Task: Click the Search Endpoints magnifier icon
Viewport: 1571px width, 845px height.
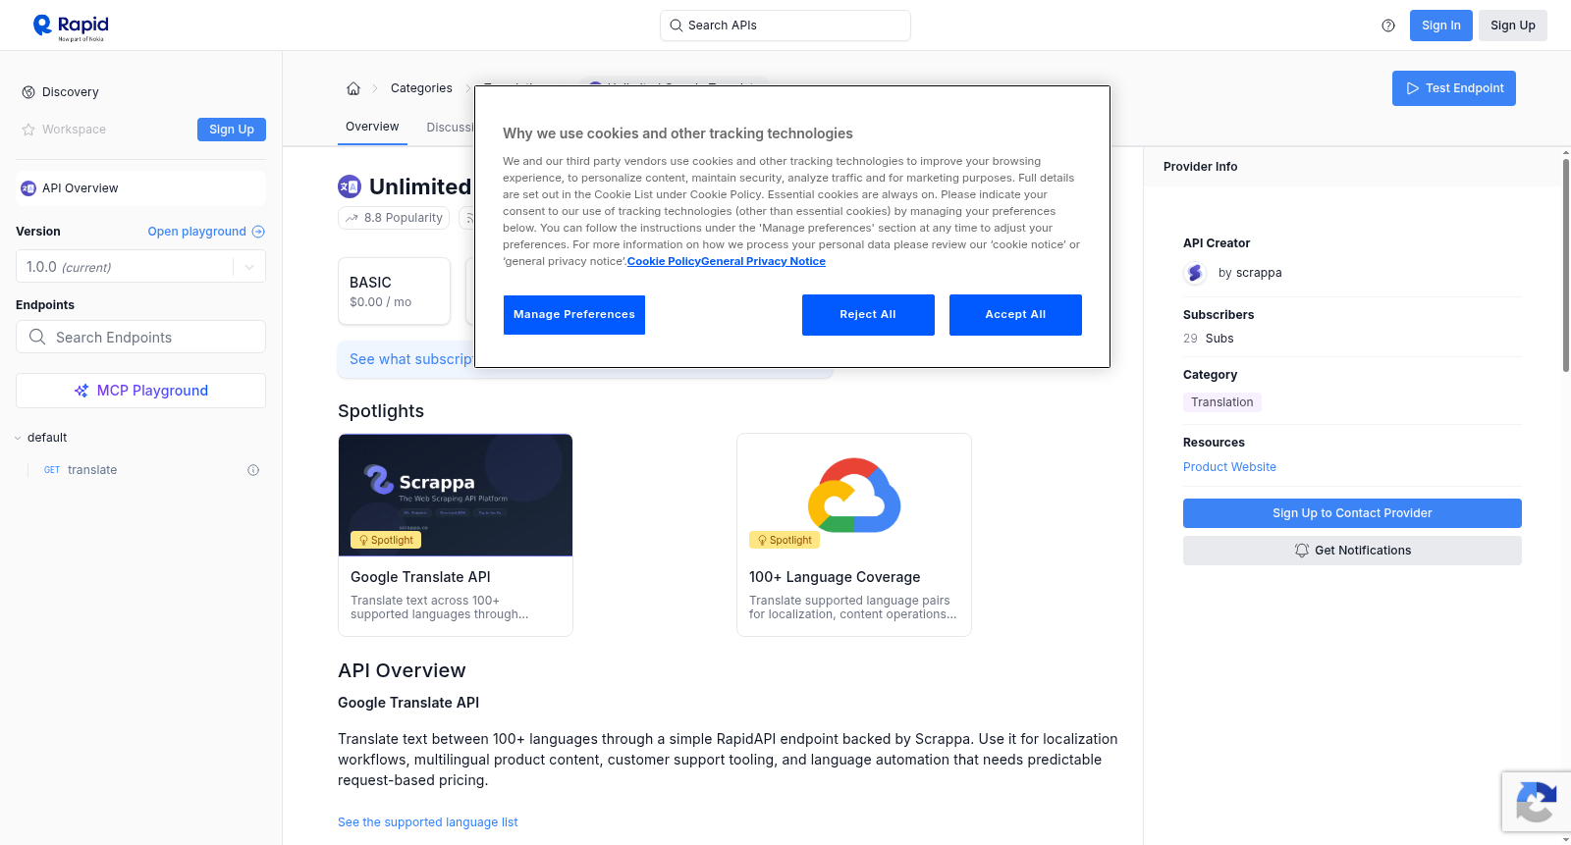Action: pos(37,337)
